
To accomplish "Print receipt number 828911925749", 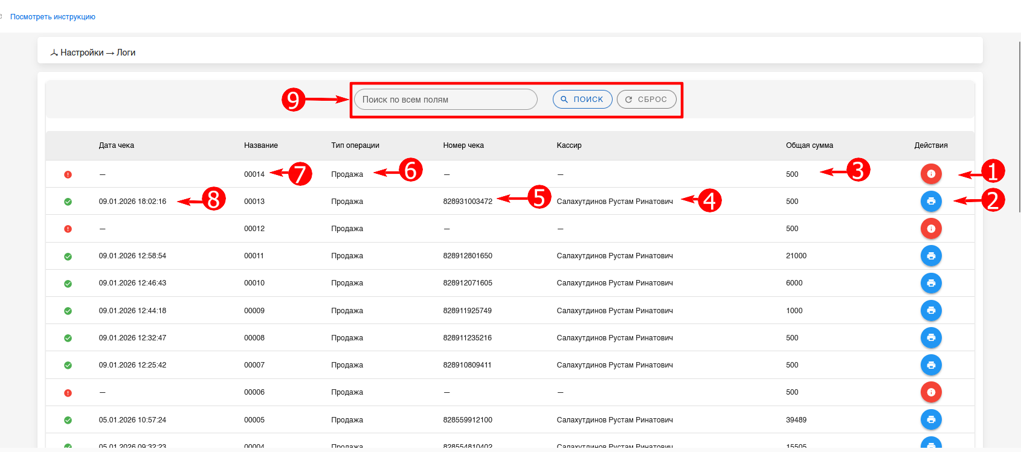I will 931,310.
